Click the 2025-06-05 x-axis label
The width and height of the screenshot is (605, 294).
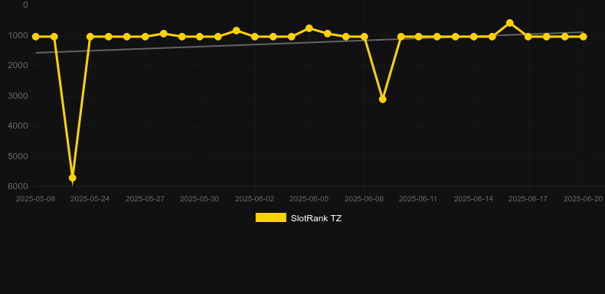coord(309,199)
